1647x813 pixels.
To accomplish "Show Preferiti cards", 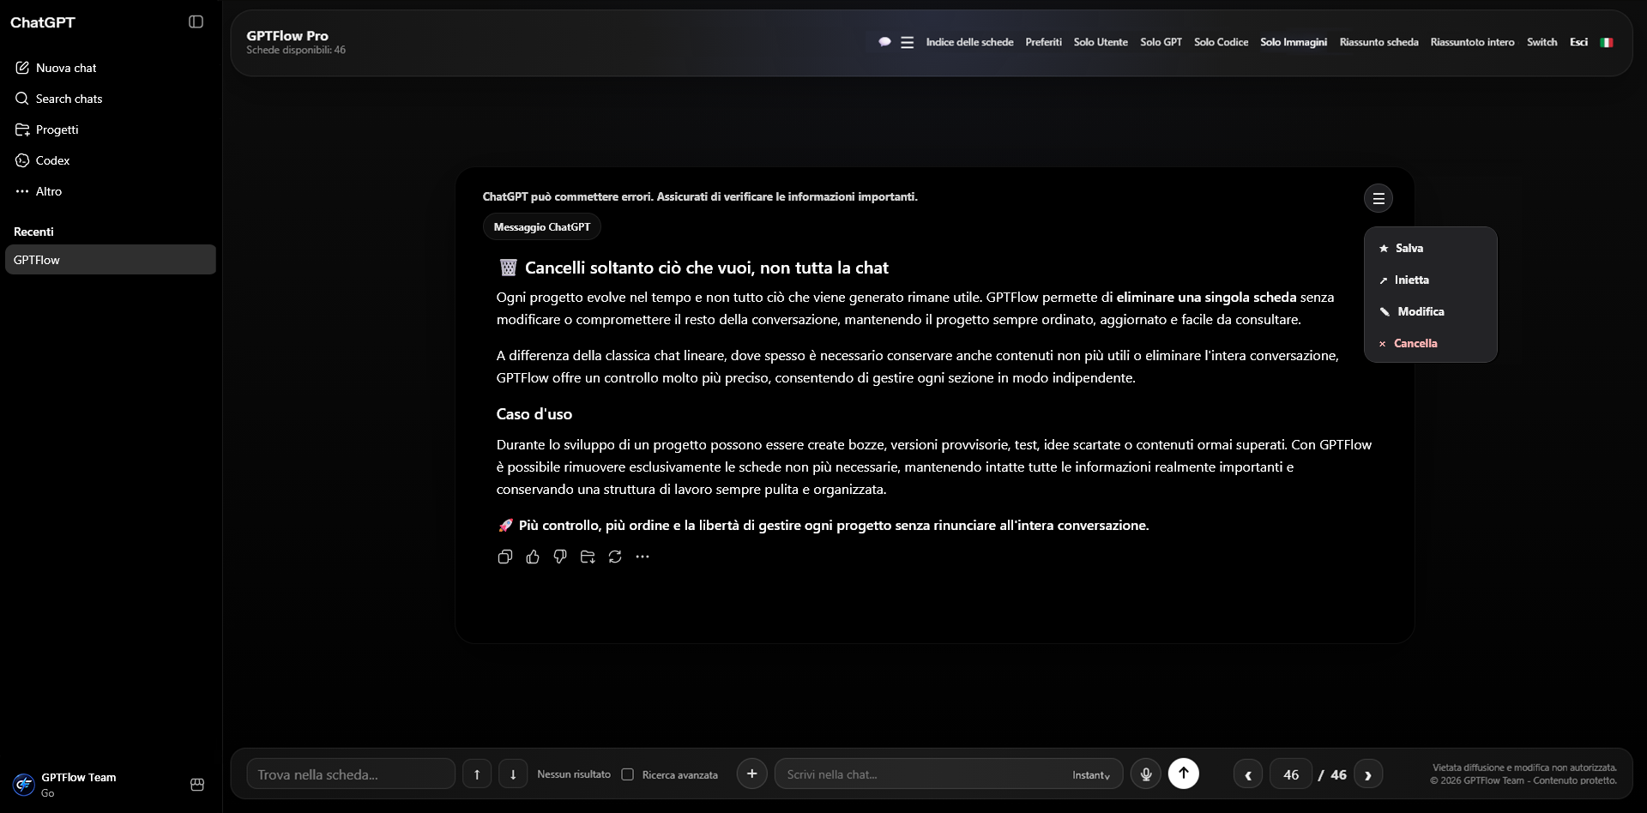I will click(1043, 42).
